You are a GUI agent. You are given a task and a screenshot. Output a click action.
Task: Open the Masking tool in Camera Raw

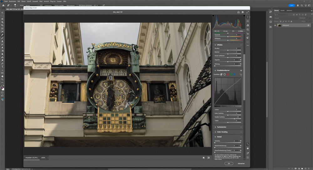[x=248, y=29]
